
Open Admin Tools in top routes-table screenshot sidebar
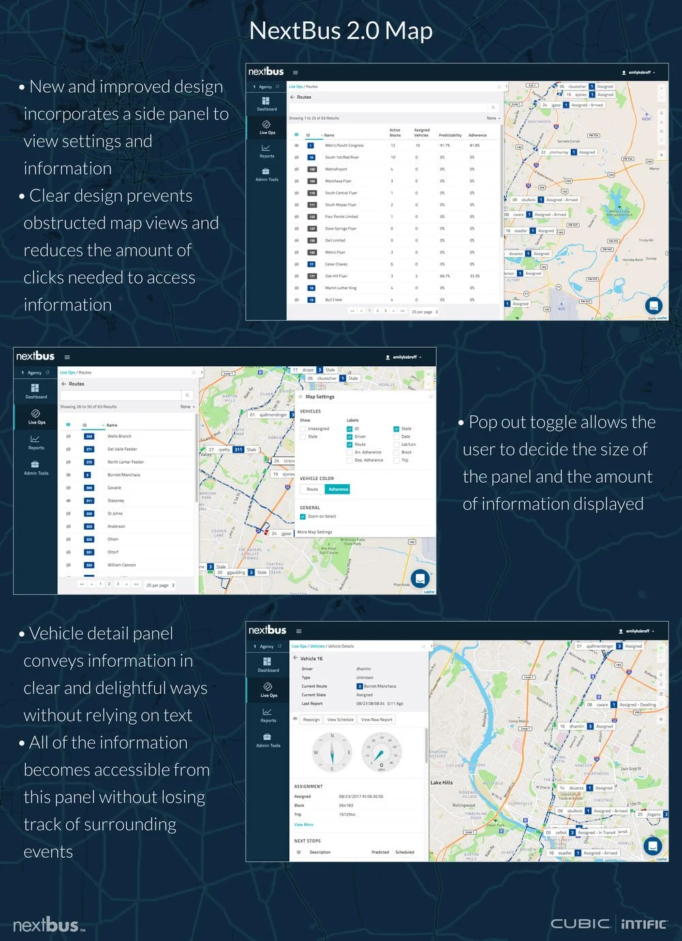click(267, 175)
